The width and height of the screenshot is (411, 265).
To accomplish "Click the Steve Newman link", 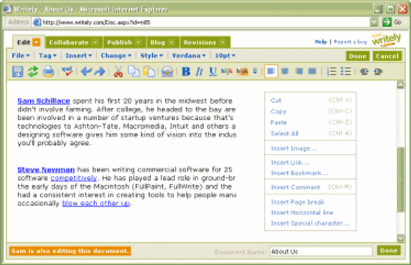I will tap(46, 170).
